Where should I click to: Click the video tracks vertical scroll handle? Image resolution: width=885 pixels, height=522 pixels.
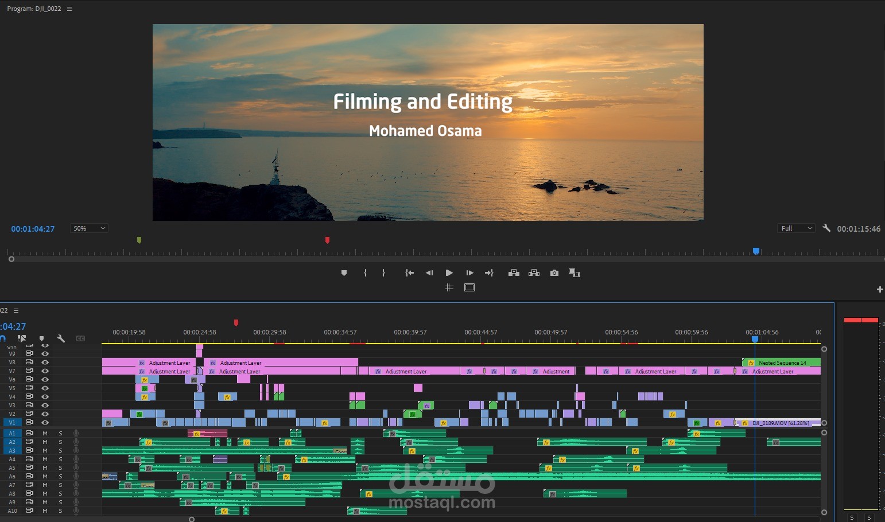[x=824, y=349]
